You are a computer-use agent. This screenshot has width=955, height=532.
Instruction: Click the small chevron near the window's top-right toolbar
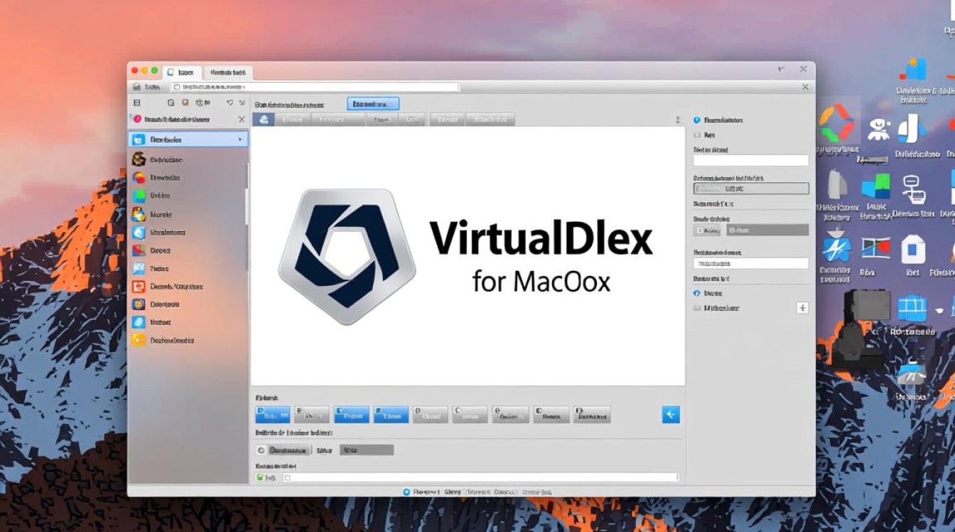pos(781,69)
